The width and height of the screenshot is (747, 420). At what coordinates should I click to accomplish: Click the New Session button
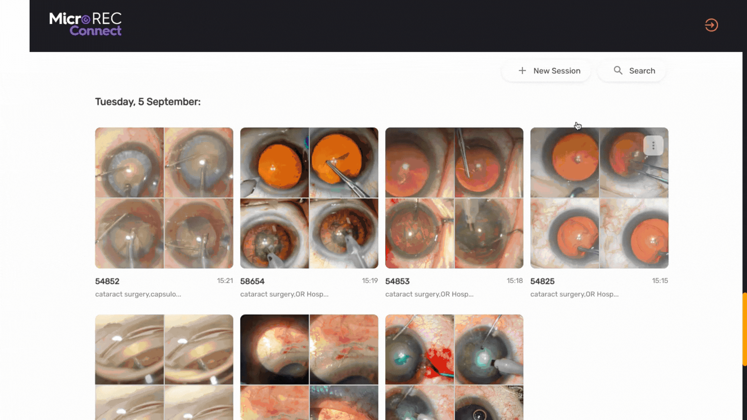coord(546,70)
